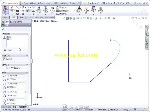Open the PropertyManager panel tab
The height and width of the screenshot is (112, 150).
pyautogui.click(x=7, y=22)
